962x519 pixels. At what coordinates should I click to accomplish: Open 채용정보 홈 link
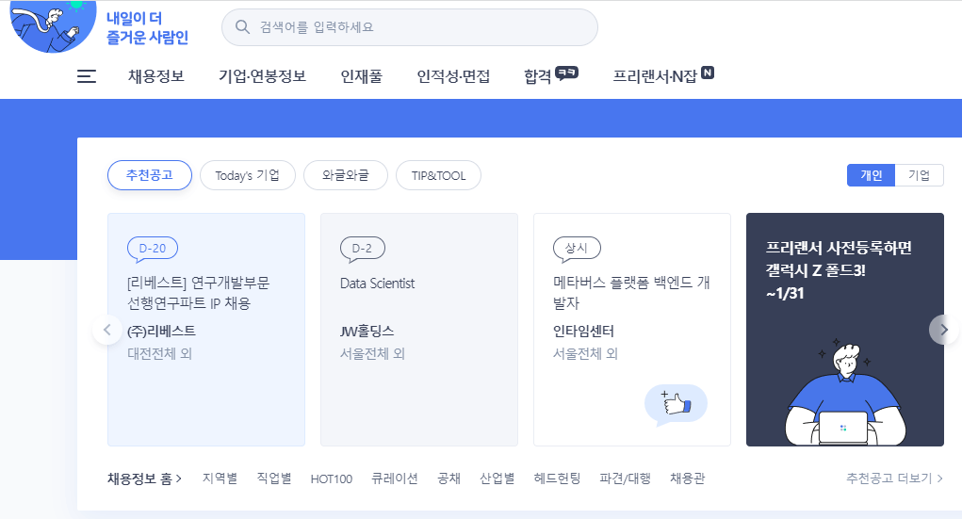pyautogui.click(x=145, y=478)
